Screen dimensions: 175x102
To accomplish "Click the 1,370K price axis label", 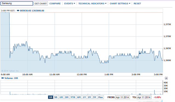I will tap(167, 36).
